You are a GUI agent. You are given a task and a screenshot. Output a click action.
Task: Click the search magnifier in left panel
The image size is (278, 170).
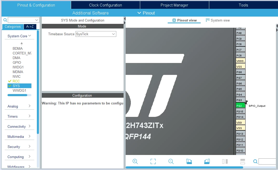point(5,20)
